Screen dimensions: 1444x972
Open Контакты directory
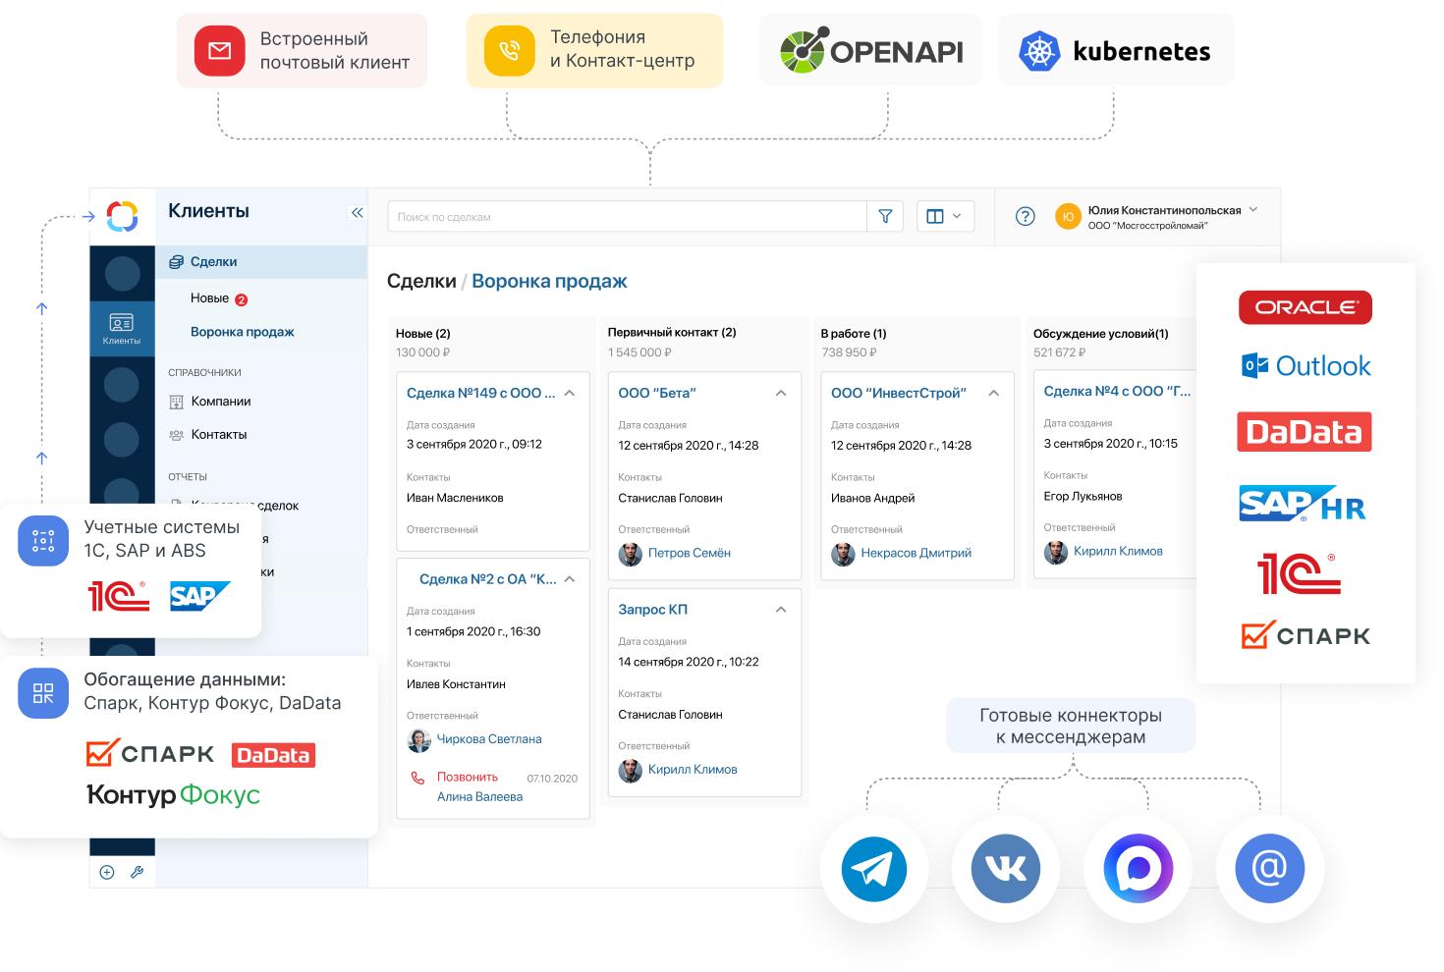click(x=219, y=435)
